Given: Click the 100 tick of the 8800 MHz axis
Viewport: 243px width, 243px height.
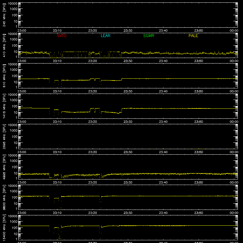Looking at the screenshot, I should click(x=15, y=197).
